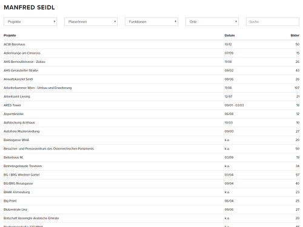Open AHS Gerasdorfer Straße project

click(21, 70)
